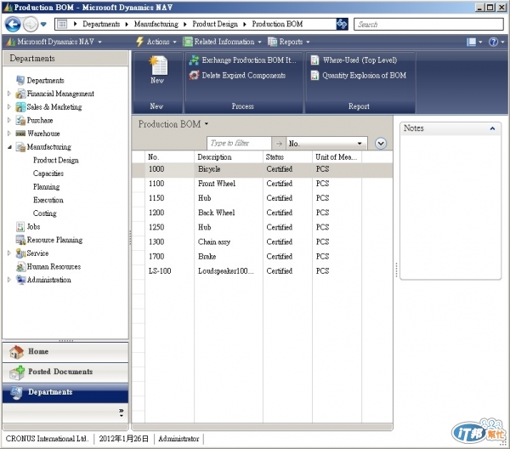Expand the Warehouse tree node

coord(9,134)
